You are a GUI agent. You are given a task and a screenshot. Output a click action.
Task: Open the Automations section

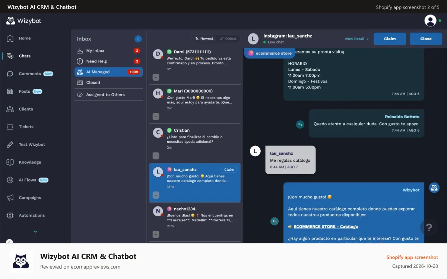point(32,215)
